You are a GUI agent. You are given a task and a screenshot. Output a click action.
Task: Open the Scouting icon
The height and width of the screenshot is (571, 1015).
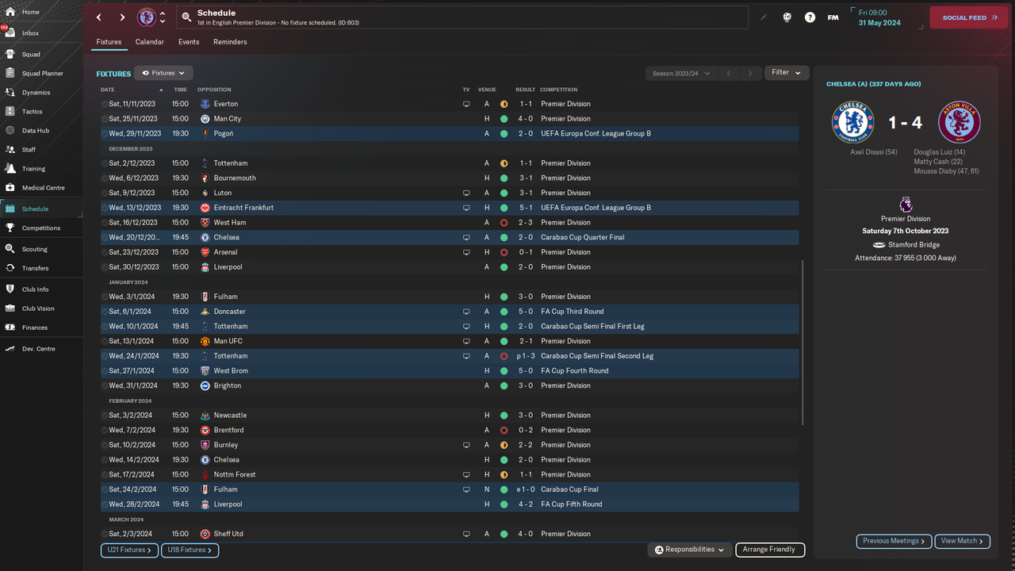(10, 249)
